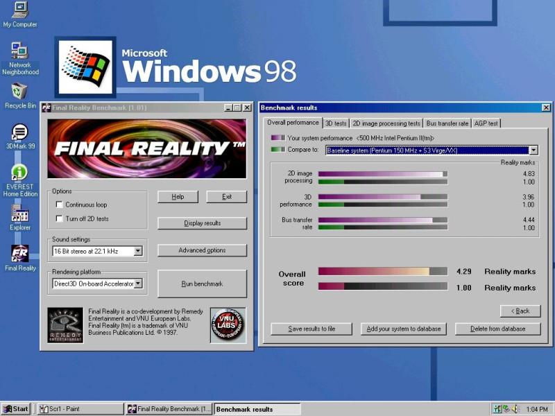Image resolution: width=555 pixels, height=416 pixels.
Task: Switch to Final Reality Benchmark taskbar button
Action: pyautogui.click(x=169, y=409)
